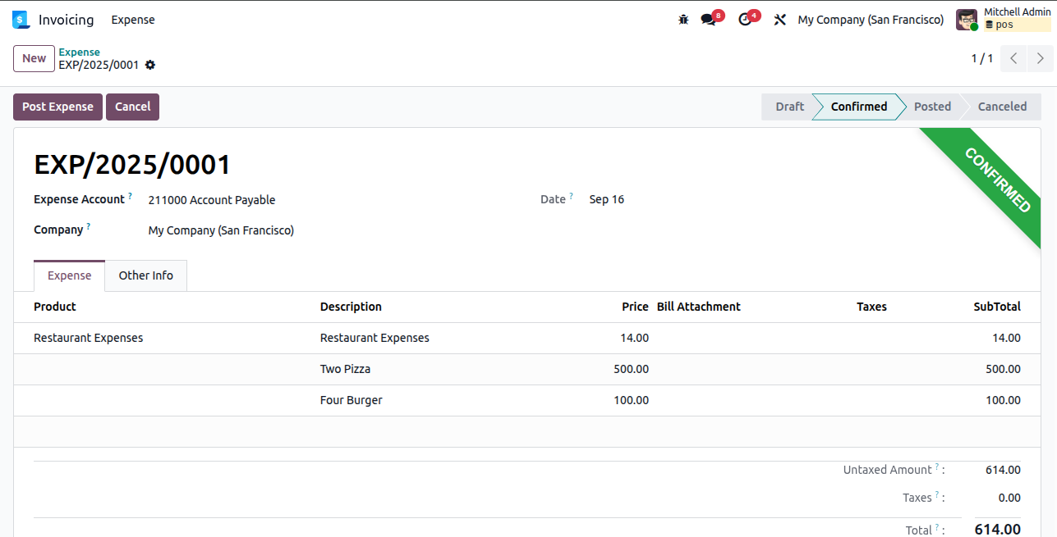This screenshot has height=537, width=1057.
Task: Switch to the Other Info tab
Action: (x=146, y=275)
